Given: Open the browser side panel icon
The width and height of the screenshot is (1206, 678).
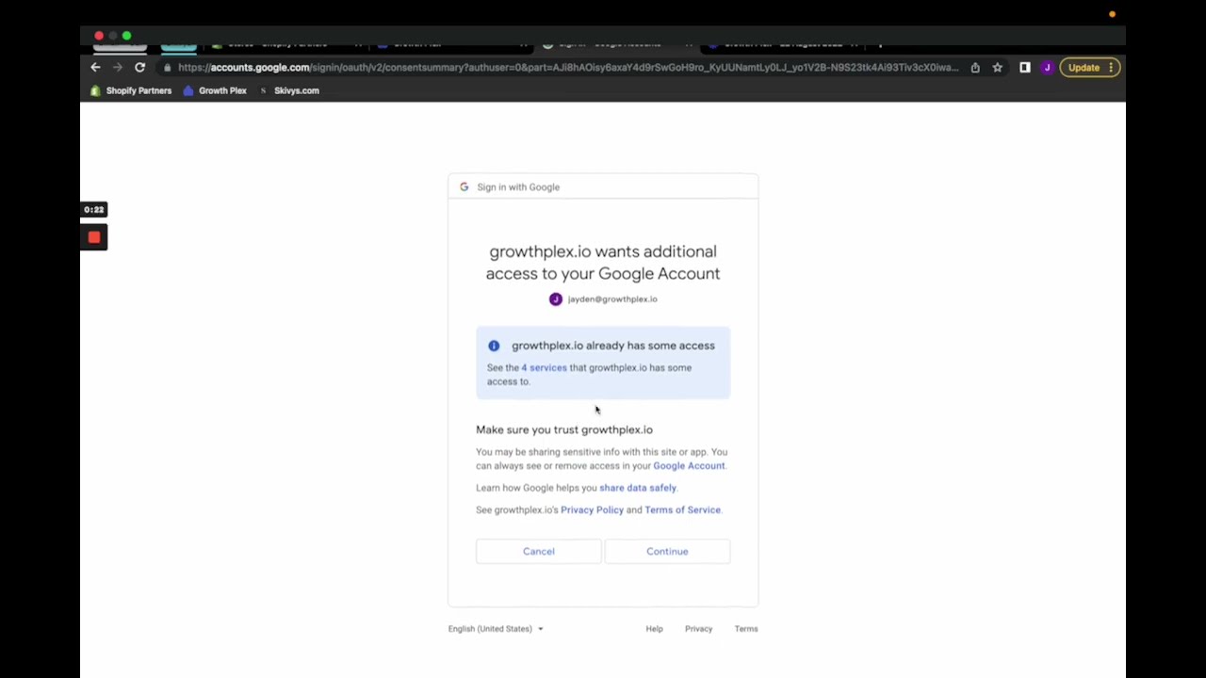Looking at the screenshot, I should pyautogui.click(x=1025, y=68).
